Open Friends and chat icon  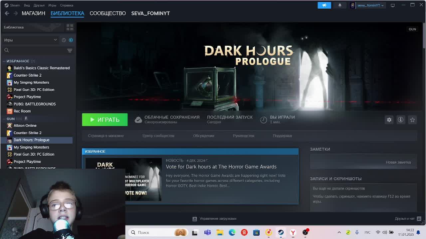(419, 218)
